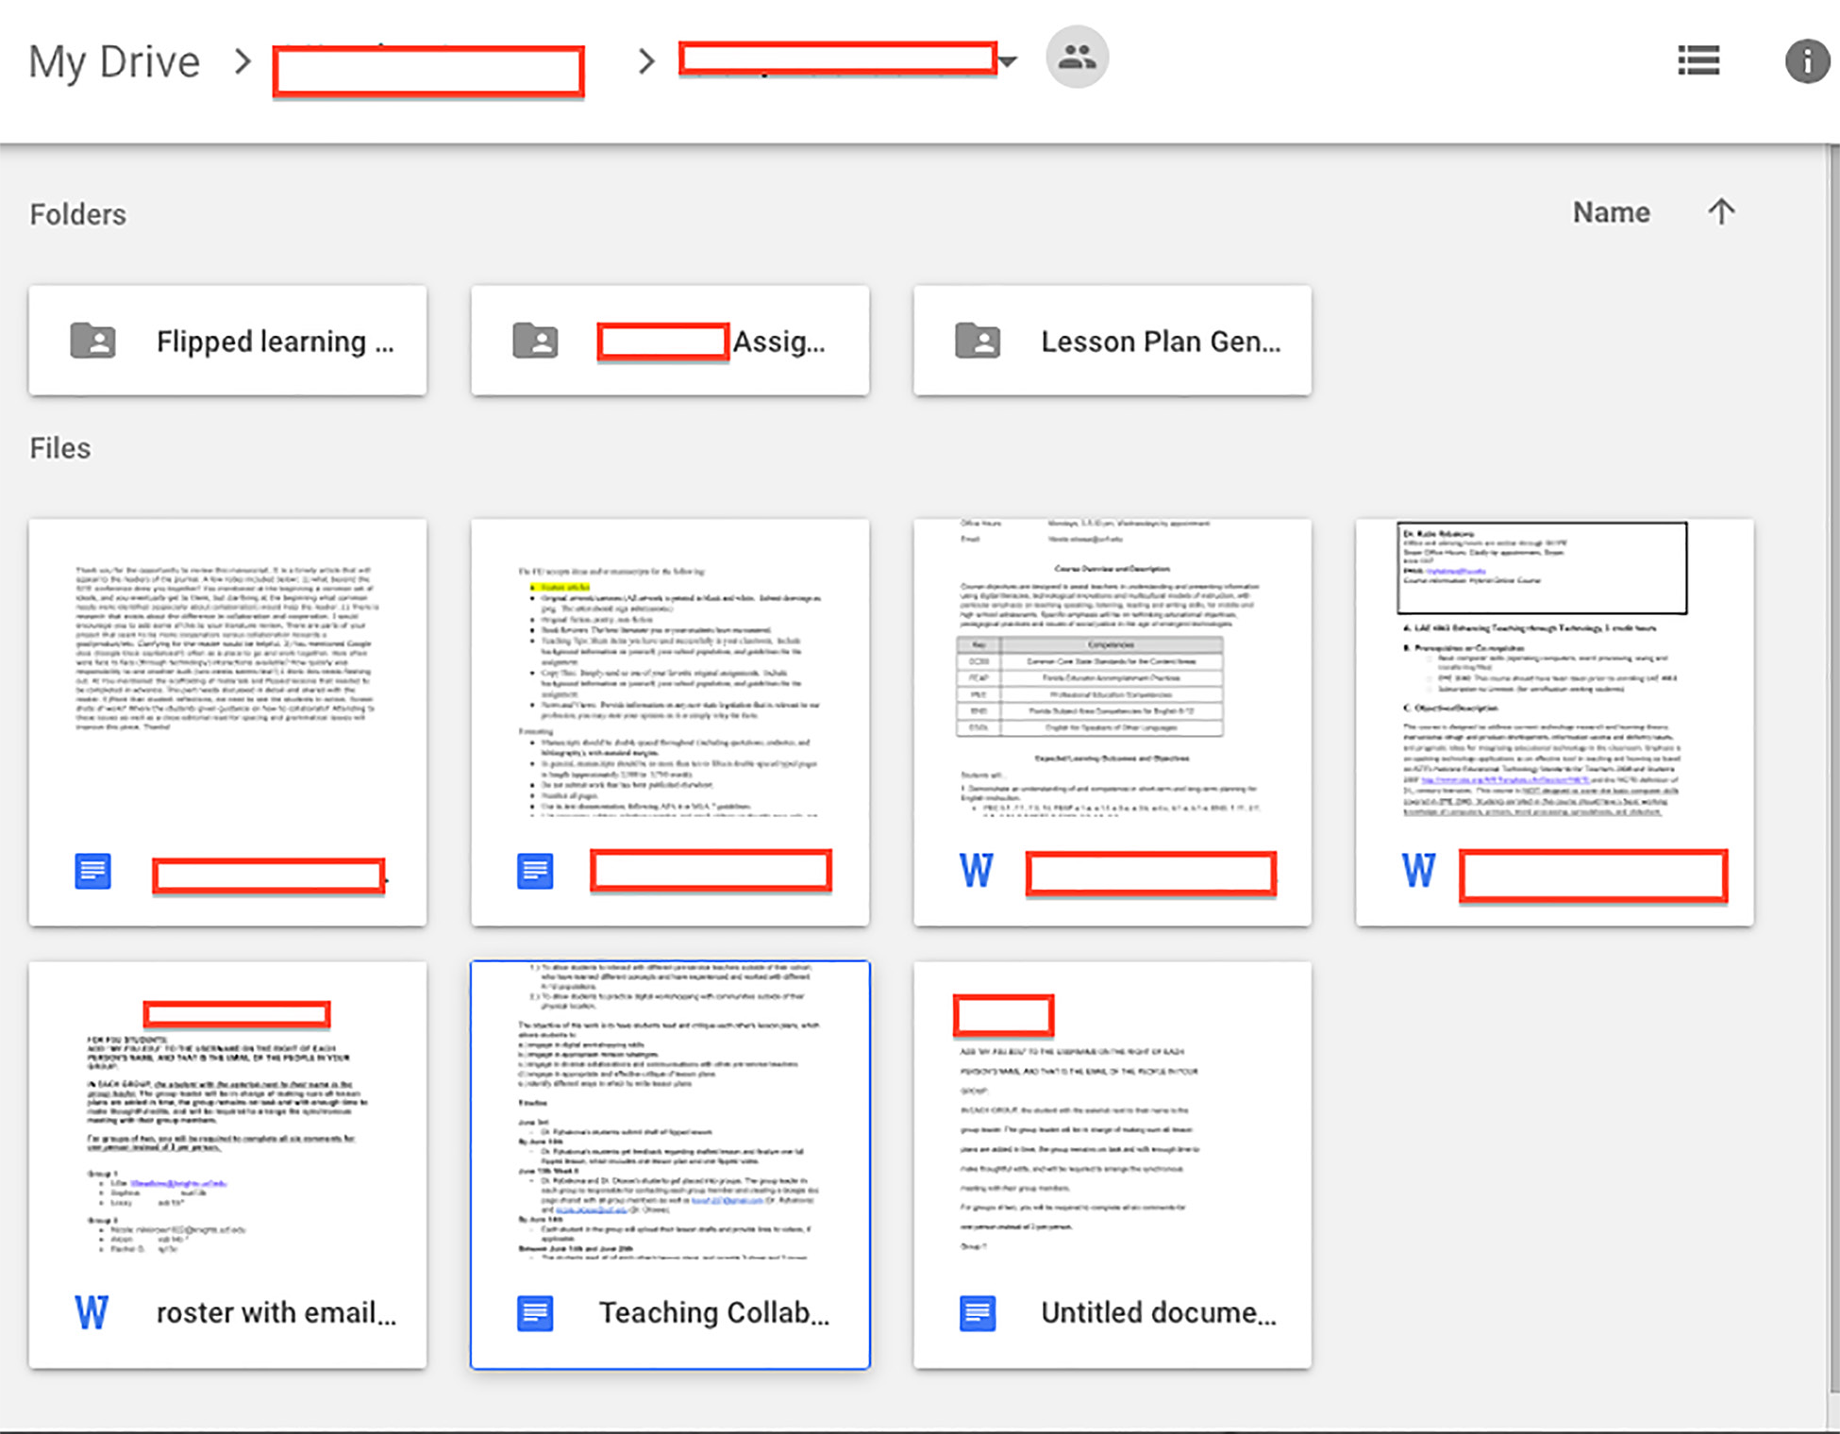The image size is (1840, 1434).
Task: Go to My Drive breadcrumb
Action: (114, 61)
